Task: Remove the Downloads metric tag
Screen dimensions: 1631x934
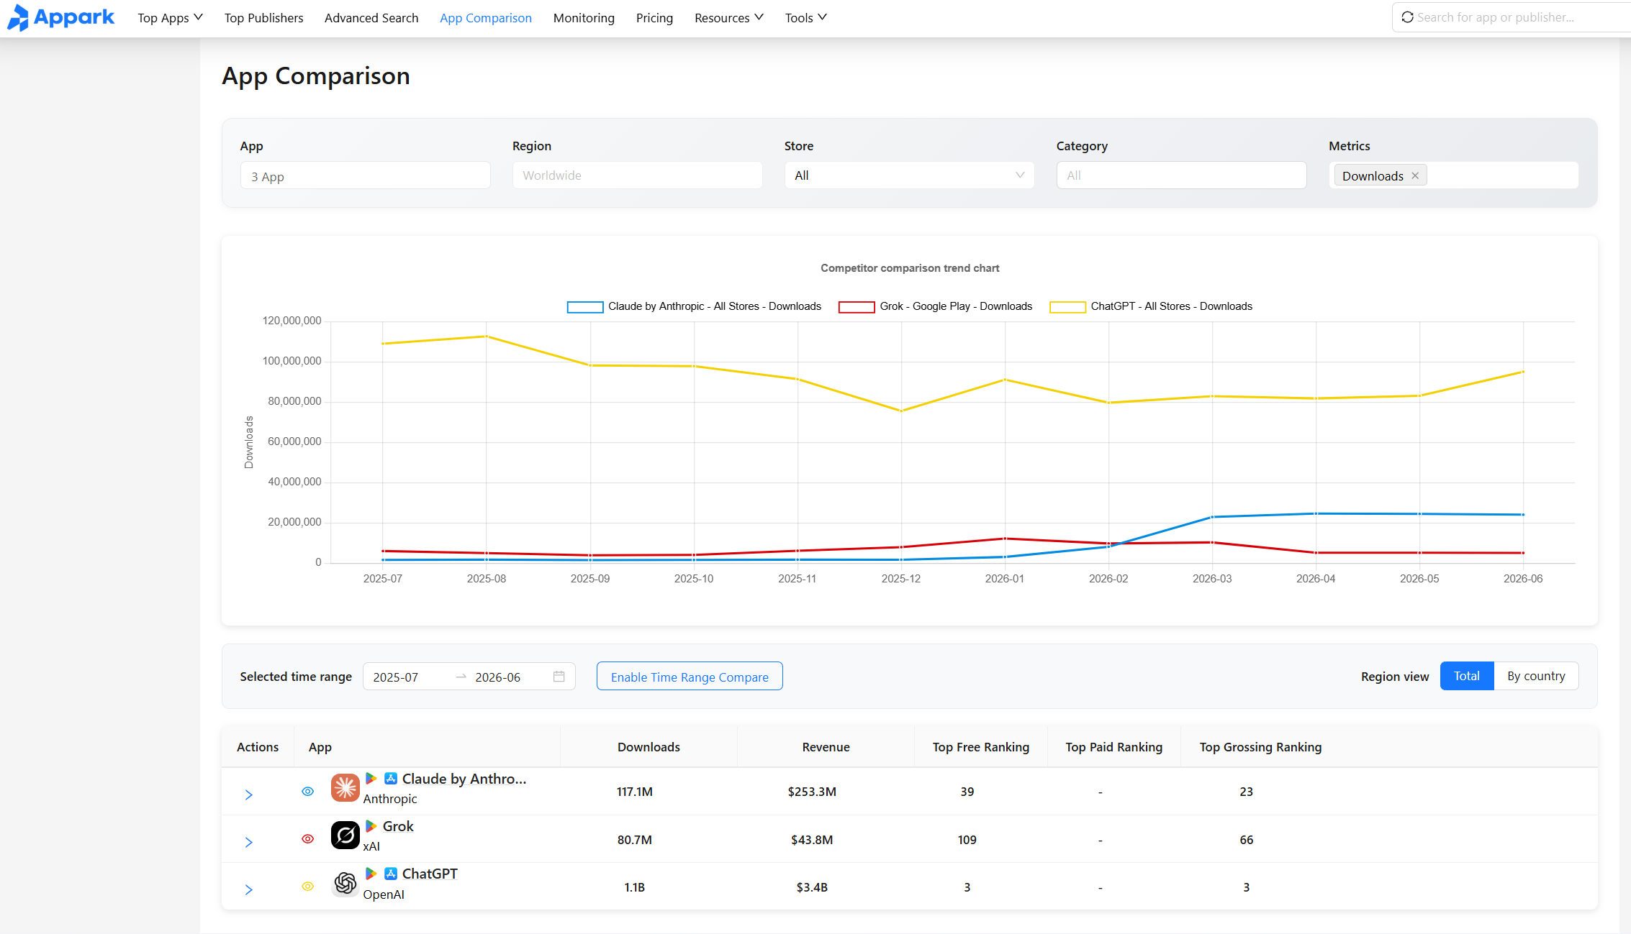Action: pyautogui.click(x=1415, y=176)
